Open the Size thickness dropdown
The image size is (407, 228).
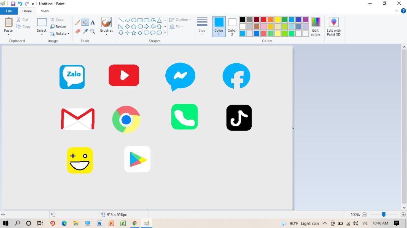202,27
